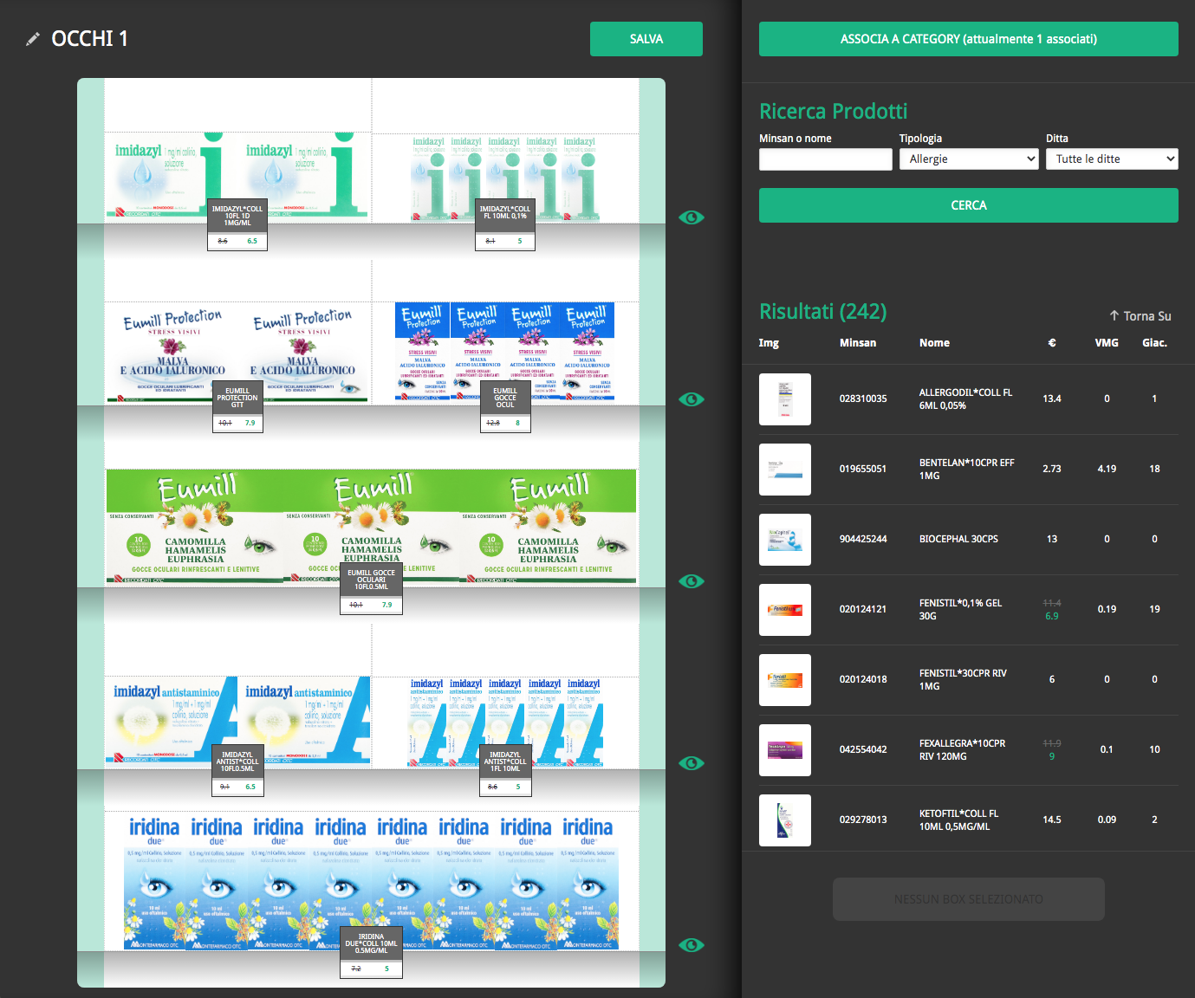This screenshot has width=1195, height=998.
Task: Click FENISTIL*0,1% GEL product thumbnail
Action: tap(785, 610)
